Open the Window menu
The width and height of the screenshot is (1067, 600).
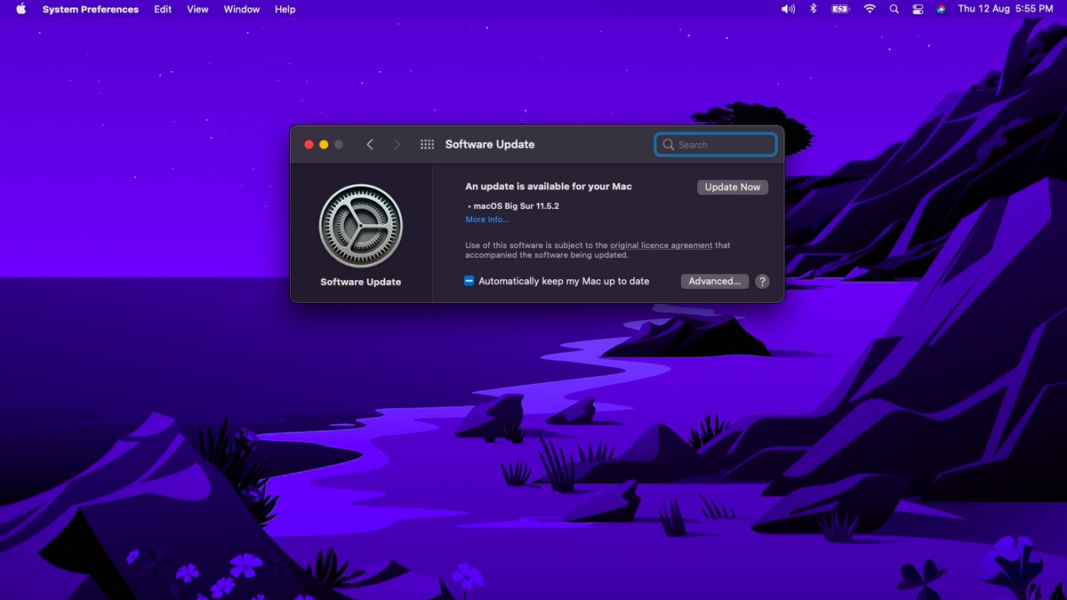click(241, 9)
